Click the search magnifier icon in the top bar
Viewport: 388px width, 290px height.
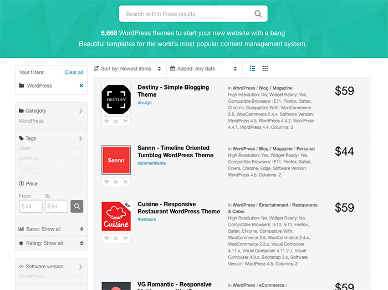coord(258,14)
